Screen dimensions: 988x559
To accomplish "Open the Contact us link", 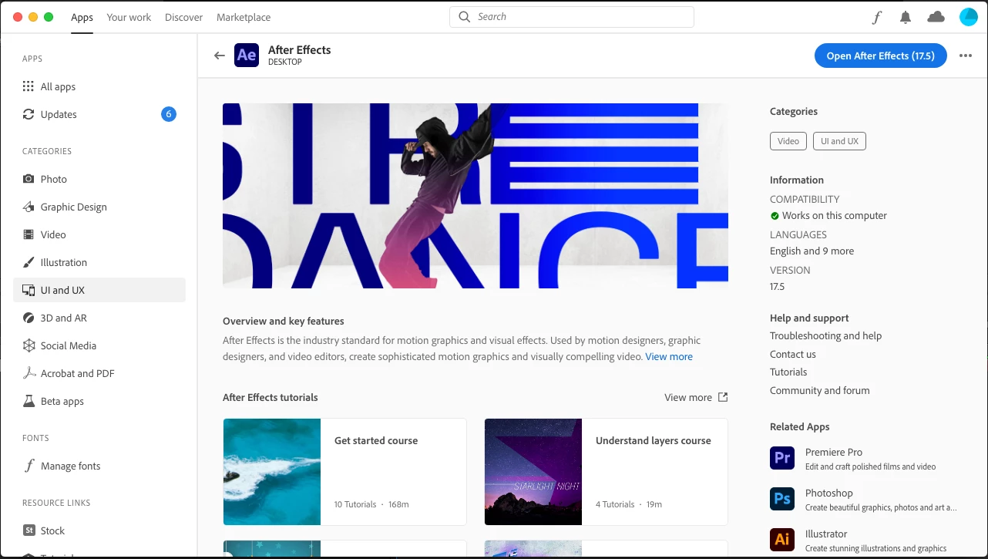I will tap(793, 355).
